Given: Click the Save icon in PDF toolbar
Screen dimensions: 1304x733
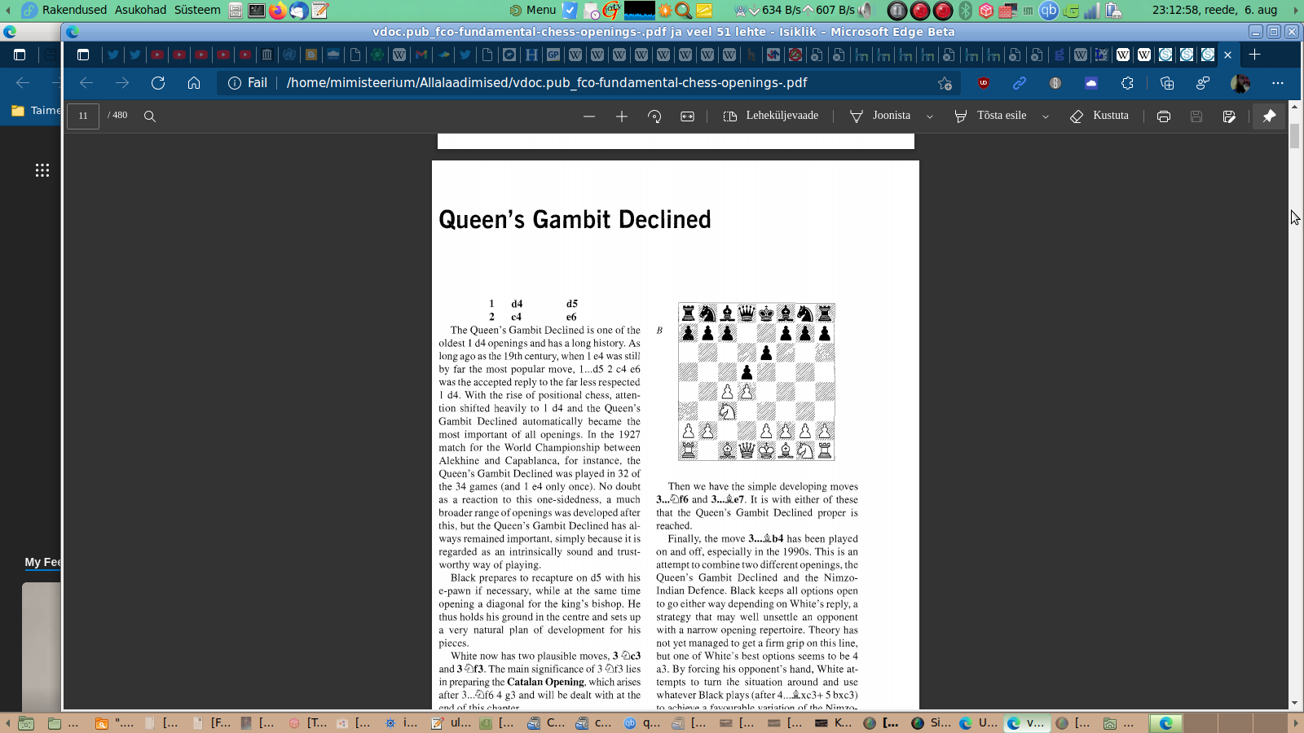Looking at the screenshot, I should point(1196,116).
